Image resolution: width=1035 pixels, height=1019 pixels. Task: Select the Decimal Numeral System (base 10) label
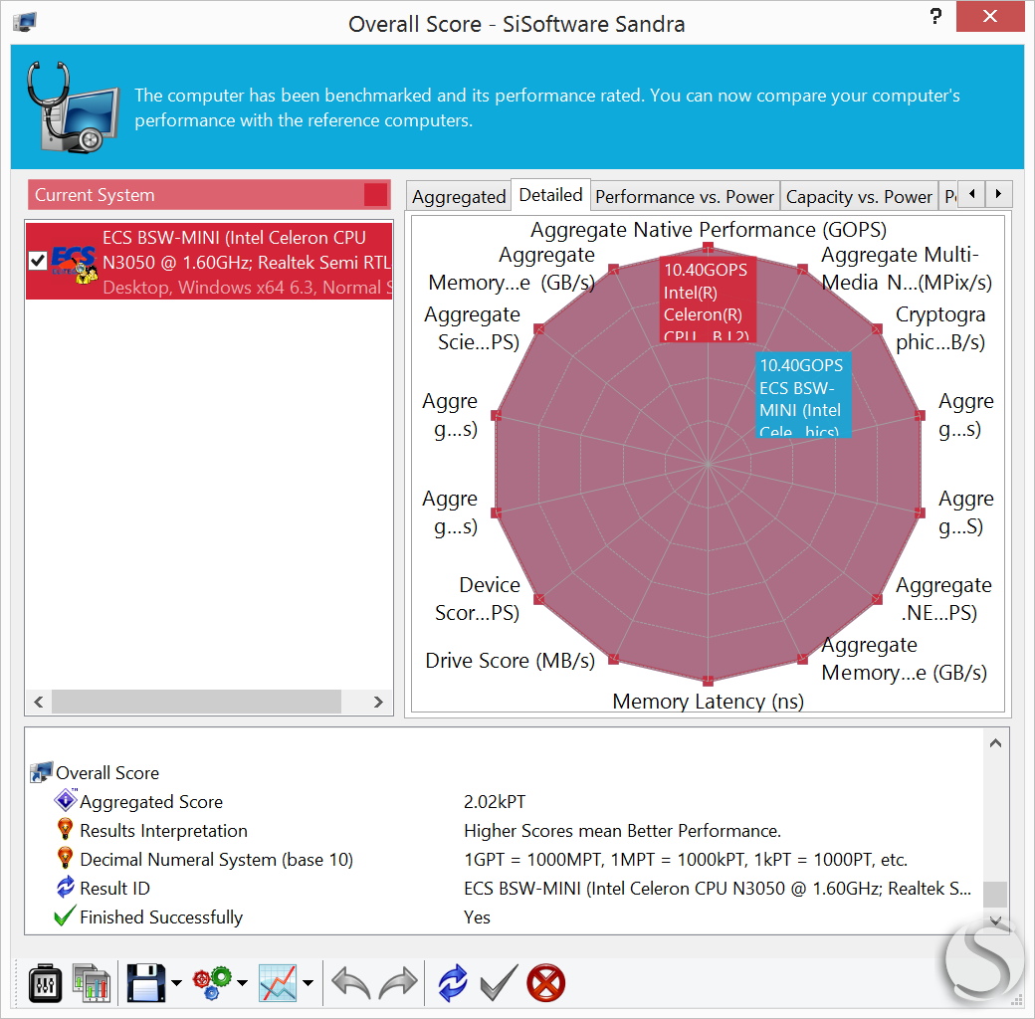coord(217,860)
